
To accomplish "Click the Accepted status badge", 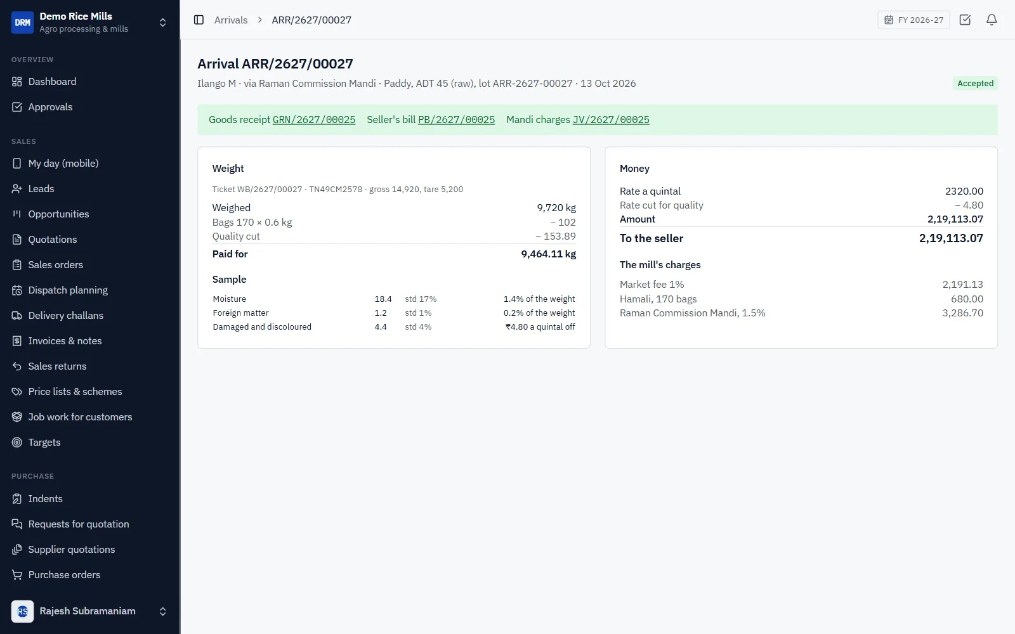I will (975, 83).
